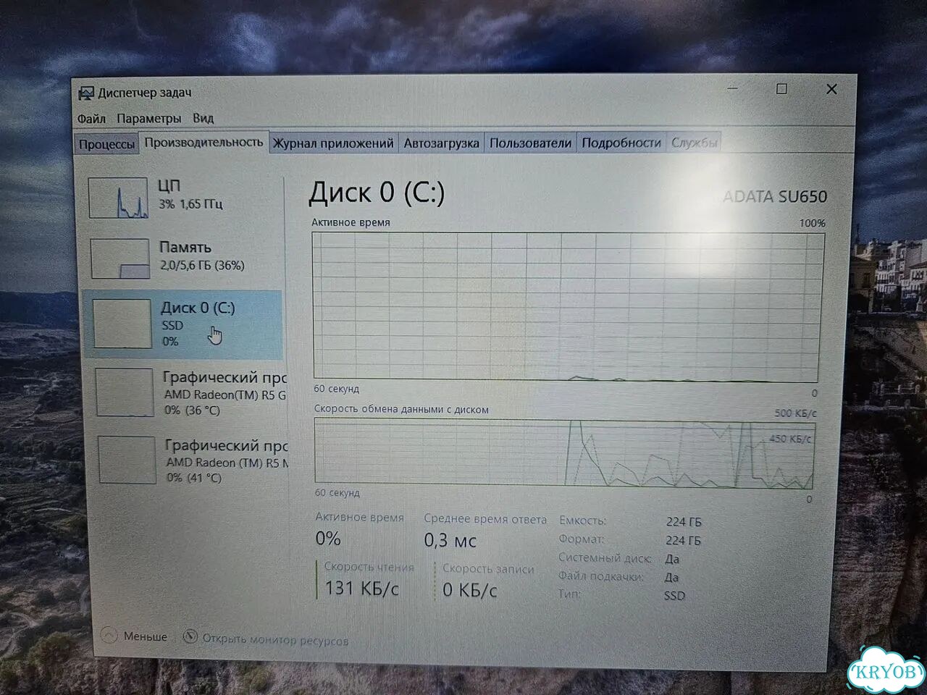
Task: Click the Активное время 0% value
Action: coord(328,538)
